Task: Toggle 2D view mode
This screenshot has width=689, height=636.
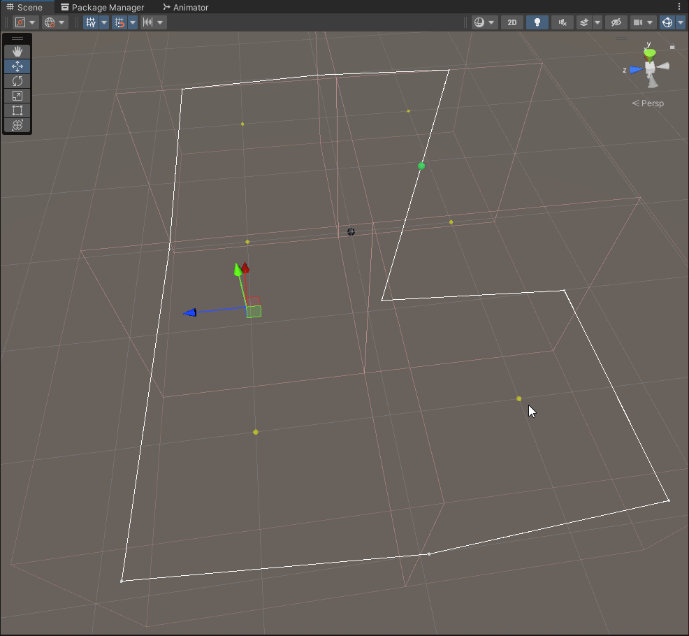Action: click(512, 22)
